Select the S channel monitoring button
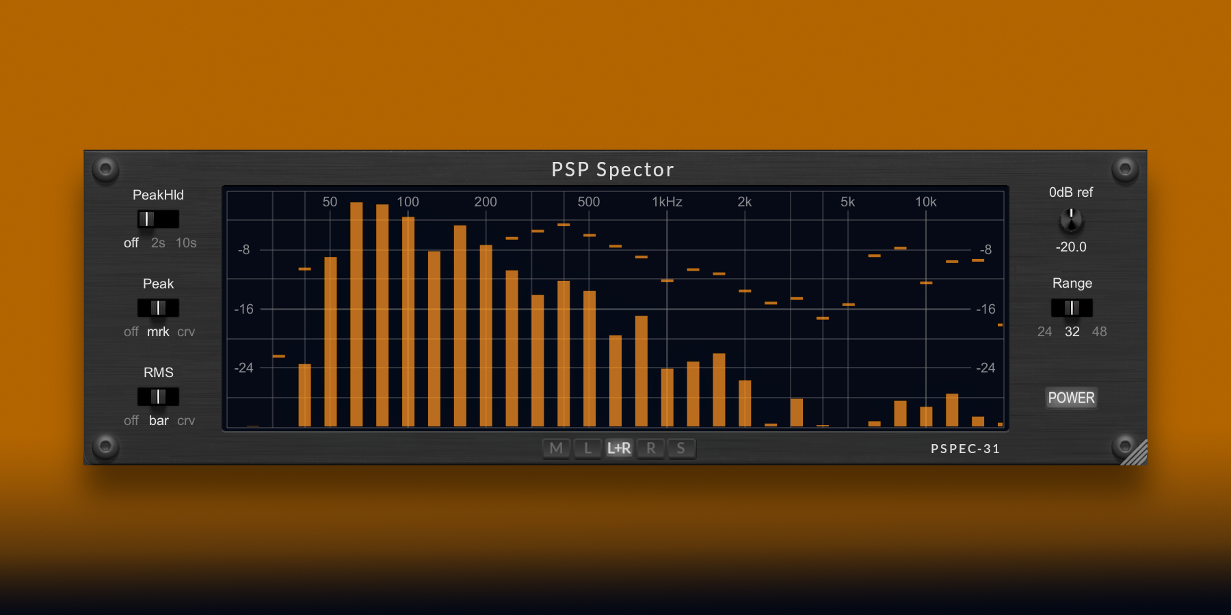The image size is (1231, 615). coord(681,448)
